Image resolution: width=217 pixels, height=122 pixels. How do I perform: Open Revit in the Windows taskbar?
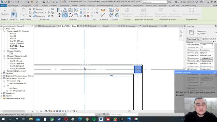(x=101, y=119)
